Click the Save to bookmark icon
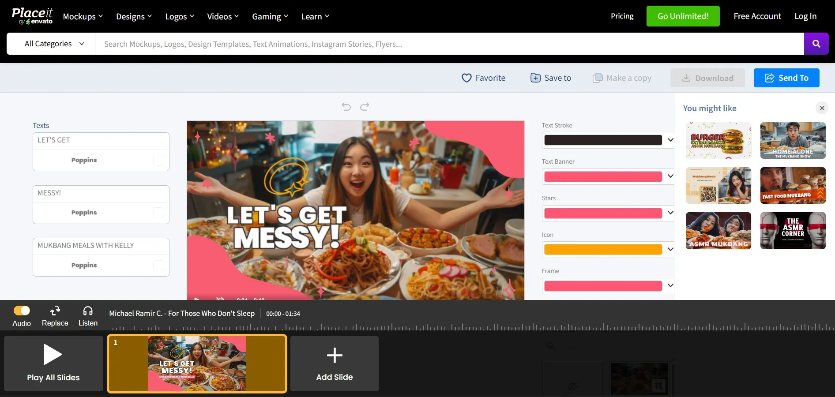 click(x=536, y=78)
